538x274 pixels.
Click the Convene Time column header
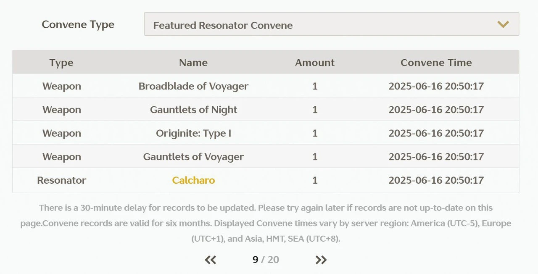(436, 63)
